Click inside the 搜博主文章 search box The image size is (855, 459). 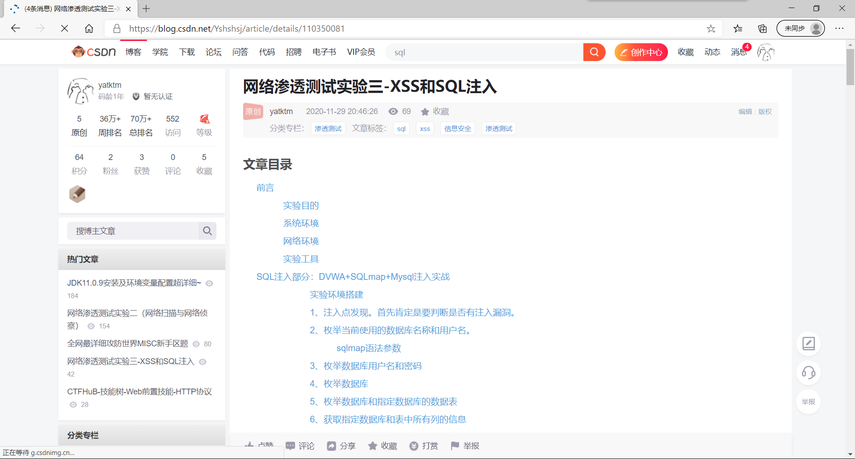click(134, 231)
